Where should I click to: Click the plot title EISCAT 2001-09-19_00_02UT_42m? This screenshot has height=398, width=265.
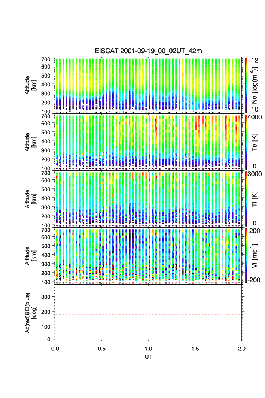click(x=148, y=51)
